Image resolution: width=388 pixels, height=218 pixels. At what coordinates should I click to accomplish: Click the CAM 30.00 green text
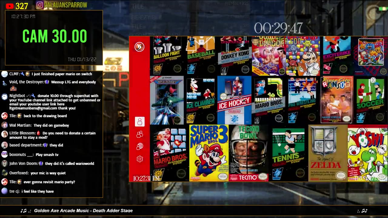55,37
